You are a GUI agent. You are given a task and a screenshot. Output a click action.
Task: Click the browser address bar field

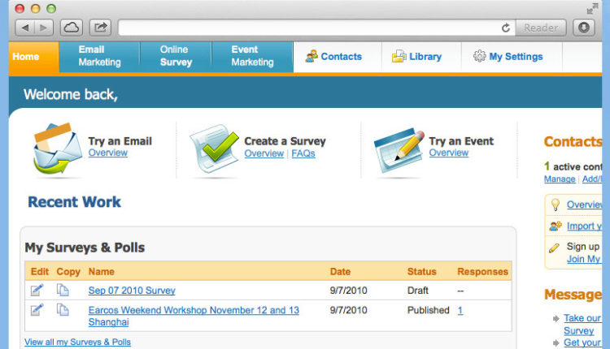click(309, 28)
